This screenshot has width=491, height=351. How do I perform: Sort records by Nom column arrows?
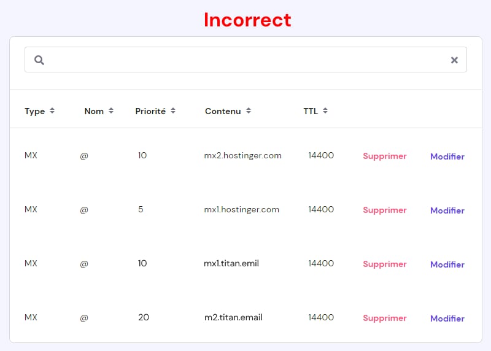click(111, 110)
